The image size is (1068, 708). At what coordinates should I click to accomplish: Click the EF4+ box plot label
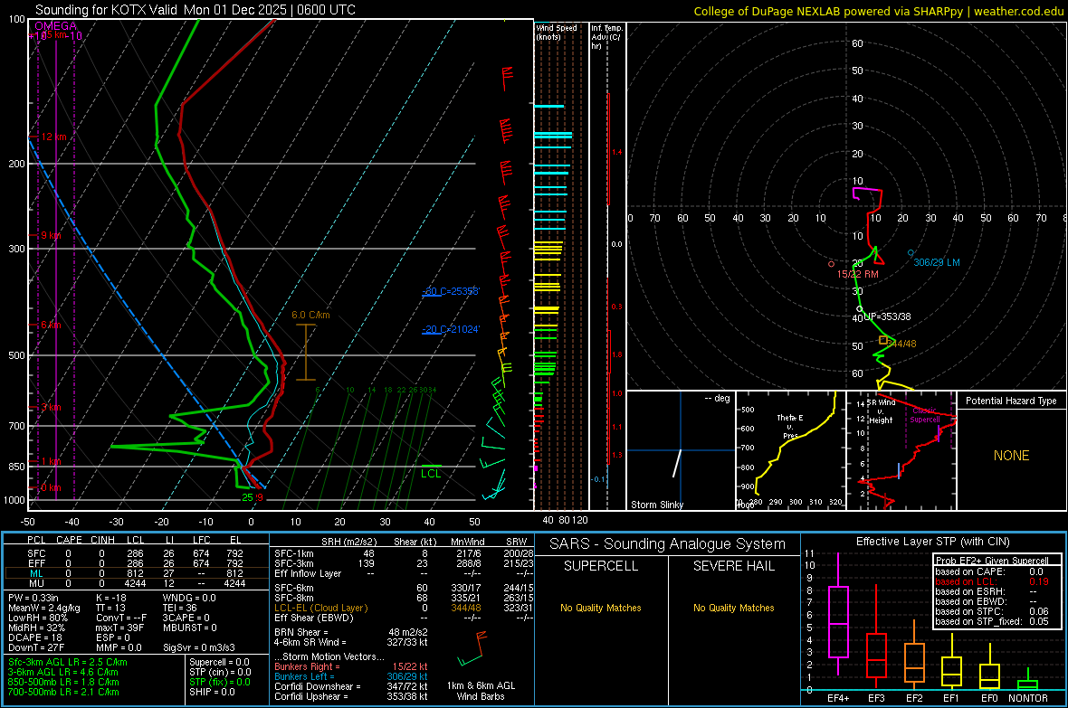coord(838,698)
